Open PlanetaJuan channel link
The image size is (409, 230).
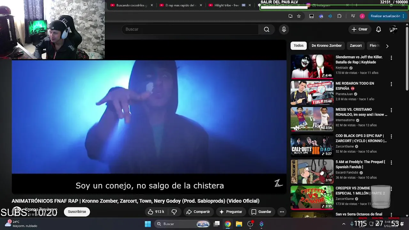click(x=344, y=94)
